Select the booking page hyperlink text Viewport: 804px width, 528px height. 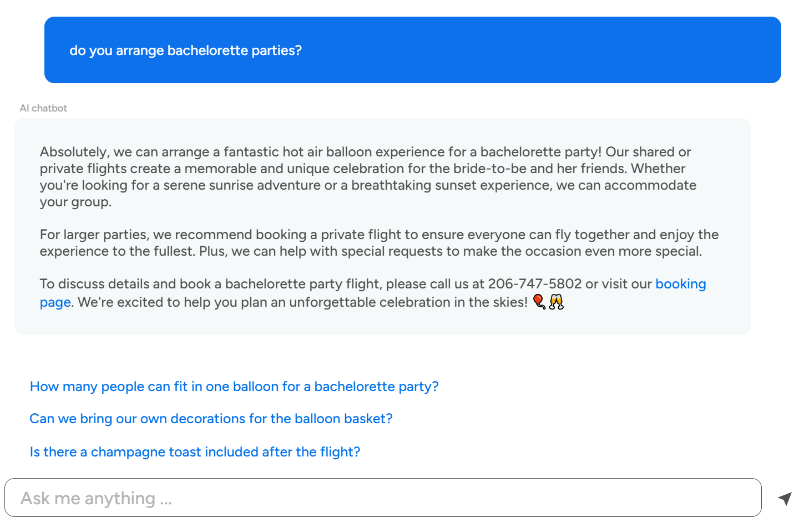681,283
